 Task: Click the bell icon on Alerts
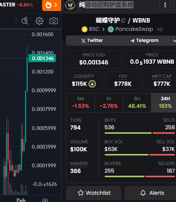[x=143, y=193]
